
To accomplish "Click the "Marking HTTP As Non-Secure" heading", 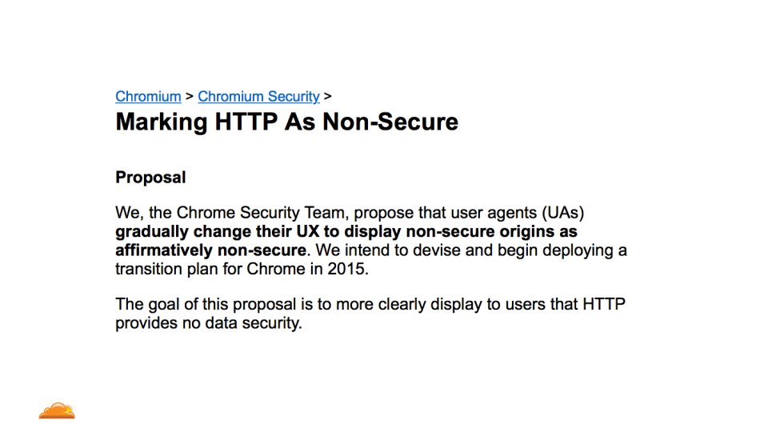I will tap(286, 122).
